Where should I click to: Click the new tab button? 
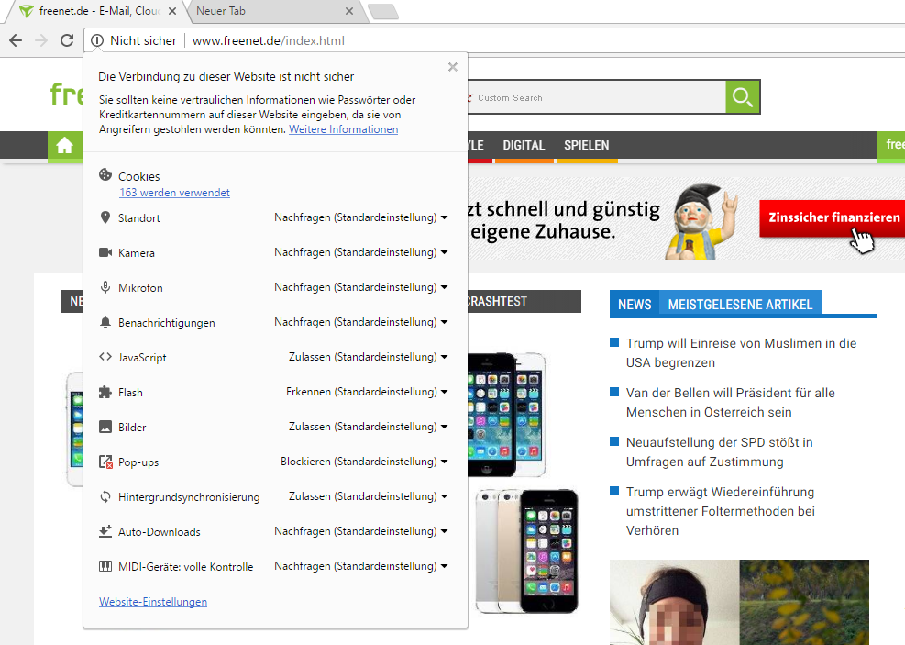pos(382,12)
